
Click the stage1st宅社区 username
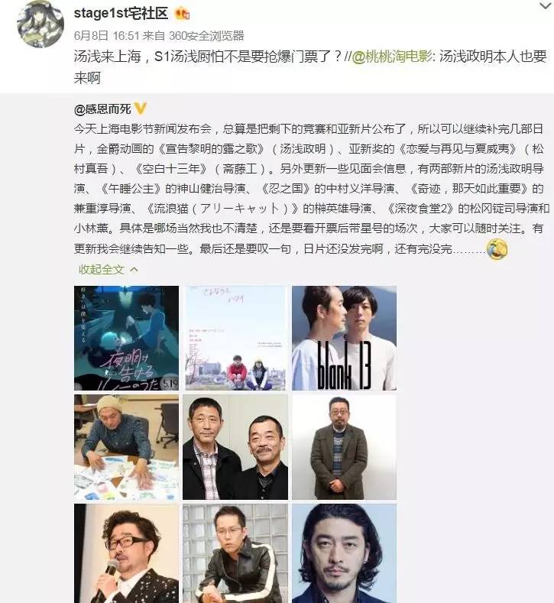pyautogui.click(x=121, y=14)
